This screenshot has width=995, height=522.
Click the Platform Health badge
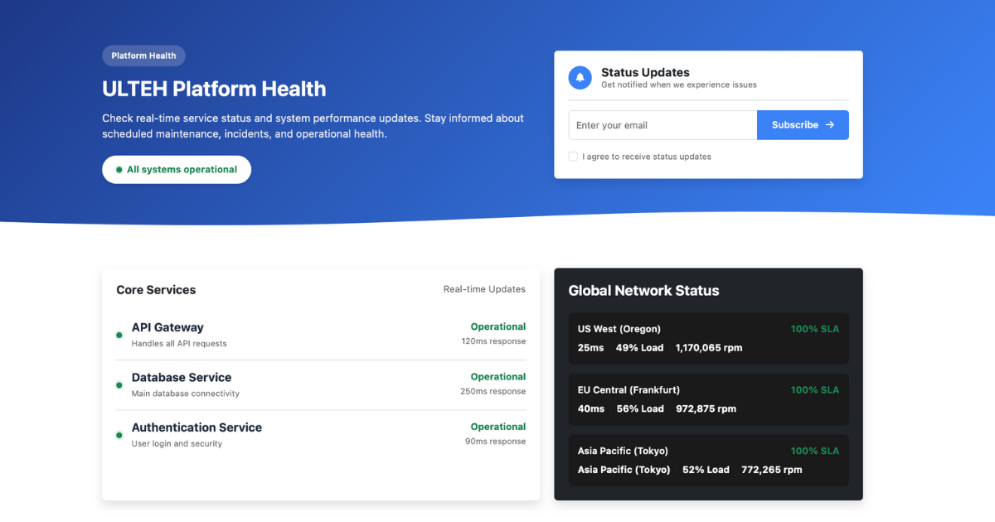coord(143,56)
